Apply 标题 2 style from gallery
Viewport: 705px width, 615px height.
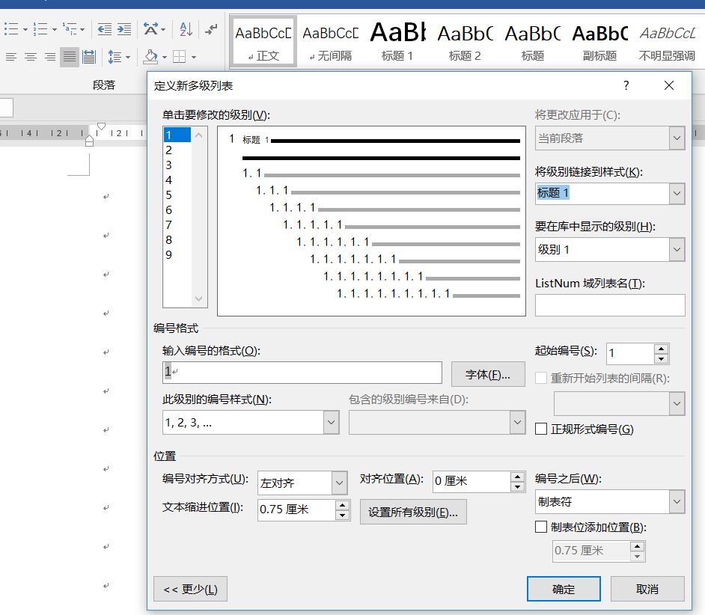click(465, 42)
